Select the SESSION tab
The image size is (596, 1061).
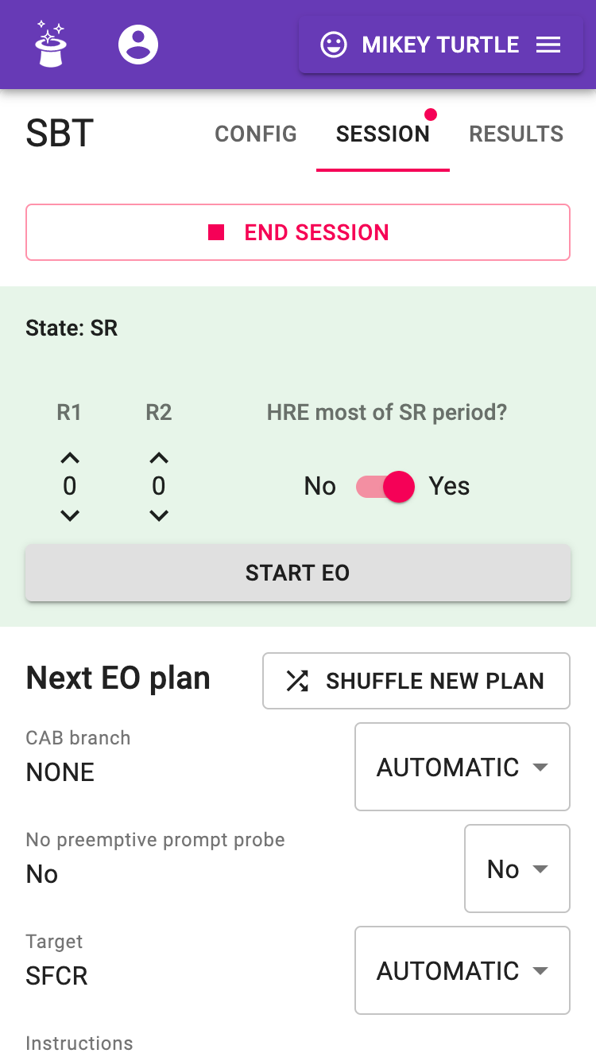point(383,134)
